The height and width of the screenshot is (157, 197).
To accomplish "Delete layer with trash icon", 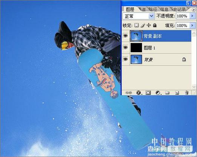I will (x=187, y=93).
